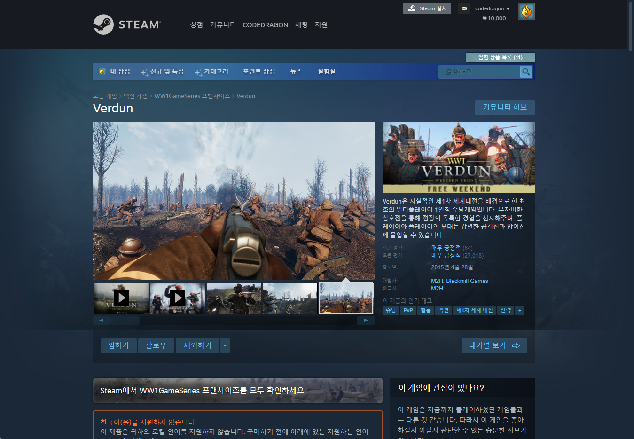Open 커뮤니티 top menu

pos(223,24)
